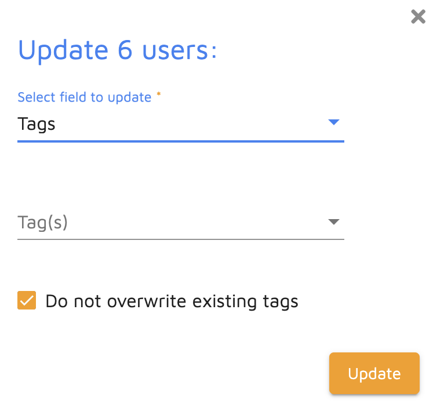This screenshot has height=415, width=444.
Task: Toggle the orange overwrite checkbox
Action: pyautogui.click(x=27, y=301)
